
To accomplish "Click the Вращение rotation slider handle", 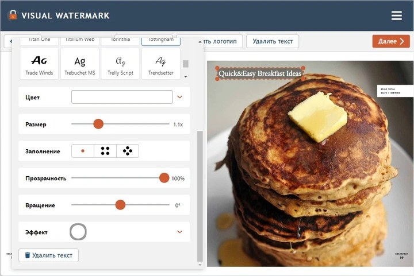I will tap(120, 205).
